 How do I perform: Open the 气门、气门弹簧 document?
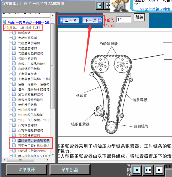(34, 120)
